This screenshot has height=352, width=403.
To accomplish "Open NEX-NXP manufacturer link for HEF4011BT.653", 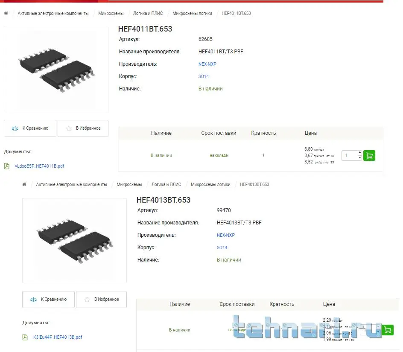I will (x=207, y=64).
